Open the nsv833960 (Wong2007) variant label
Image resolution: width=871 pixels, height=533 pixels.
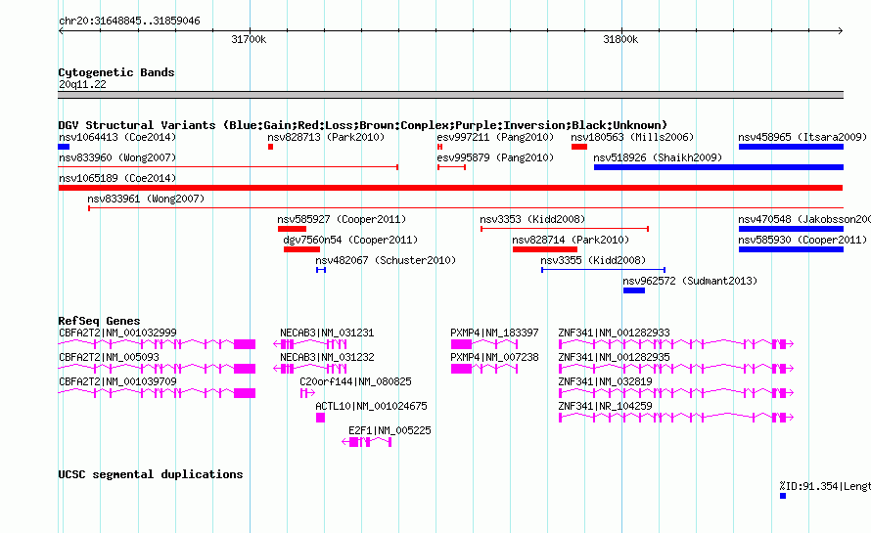[x=117, y=157]
